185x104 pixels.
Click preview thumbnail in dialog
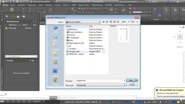click(123, 34)
